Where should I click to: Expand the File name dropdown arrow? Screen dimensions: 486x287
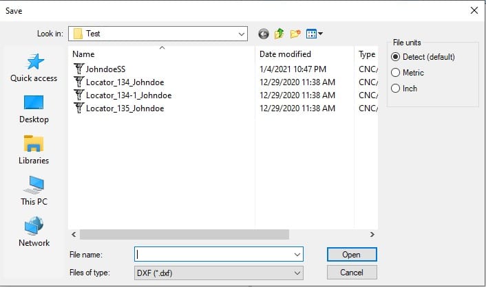tap(297, 255)
